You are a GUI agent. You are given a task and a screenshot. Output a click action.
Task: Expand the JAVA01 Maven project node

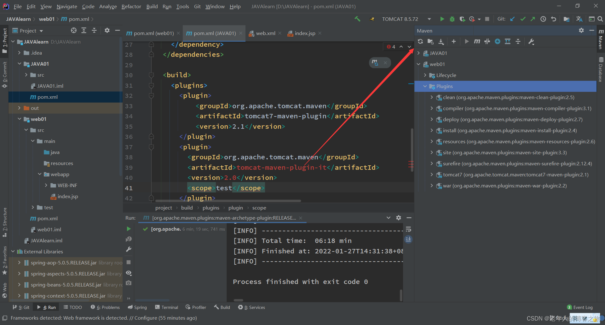(x=418, y=53)
